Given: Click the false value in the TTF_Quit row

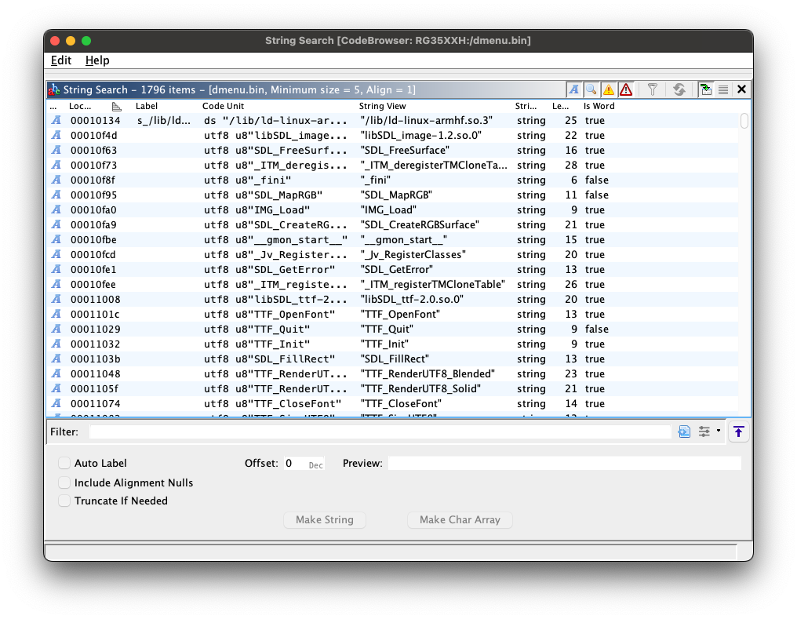Looking at the screenshot, I should [x=597, y=330].
